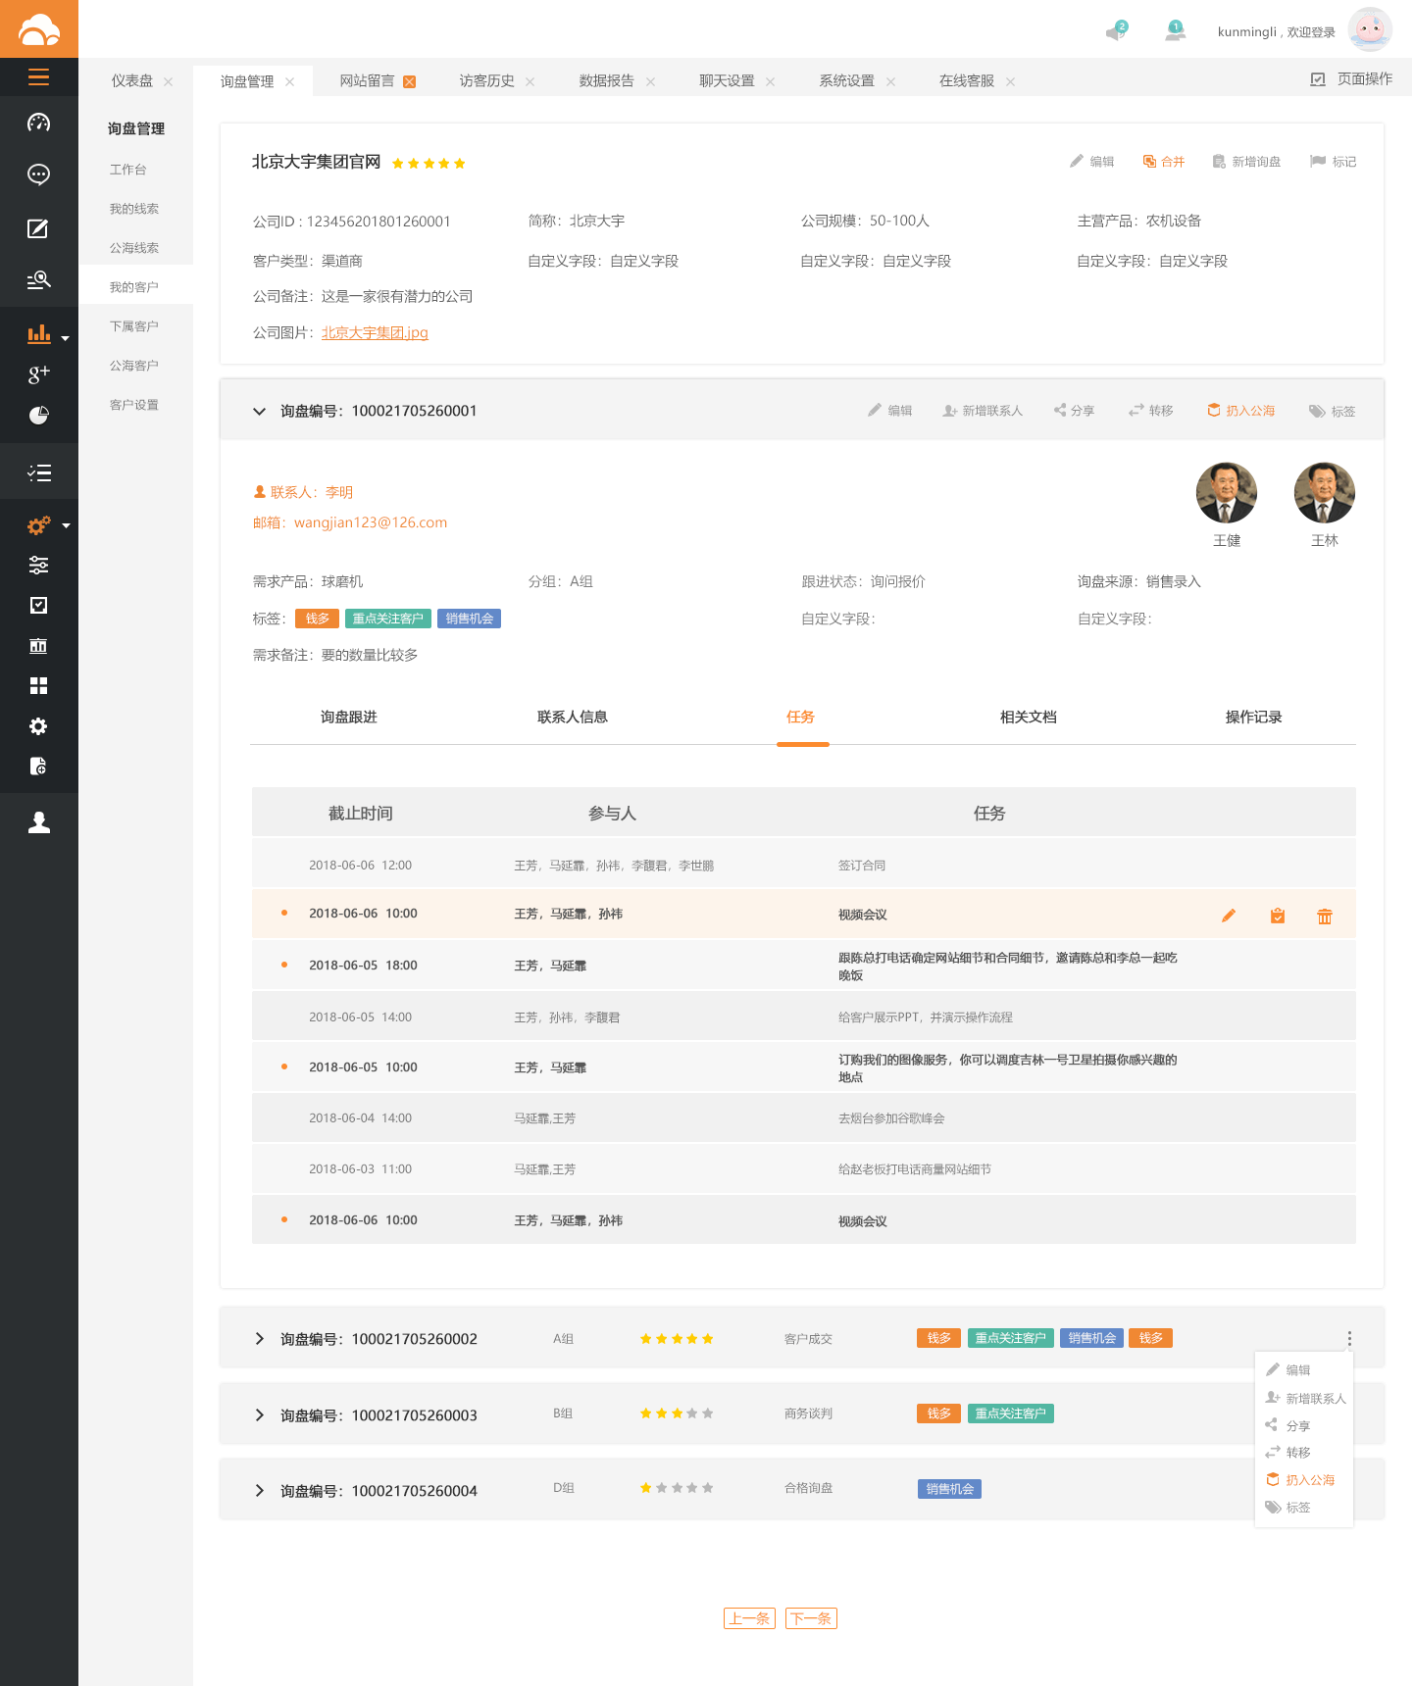
Task: Open the dashboard gauge icon in sidebar
Action: pos(38,123)
